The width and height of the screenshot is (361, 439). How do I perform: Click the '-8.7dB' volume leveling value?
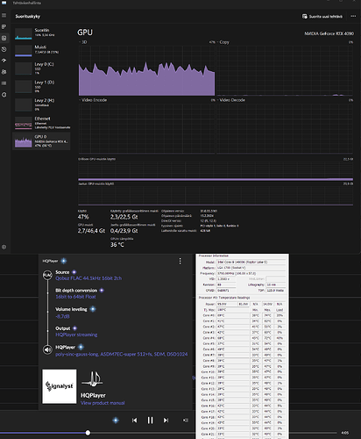pos(62,316)
